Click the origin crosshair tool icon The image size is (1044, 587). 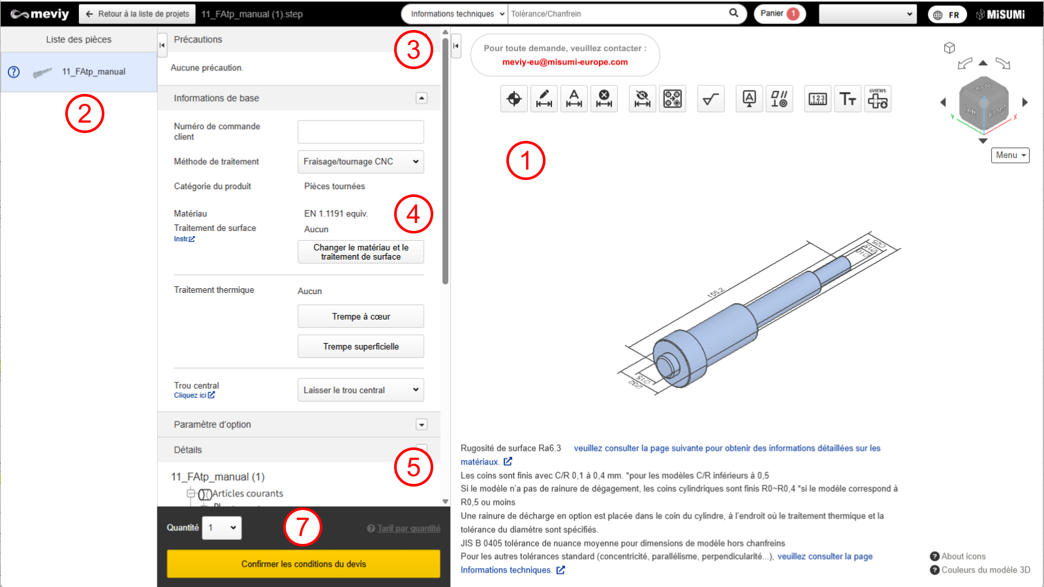point(514,99)
